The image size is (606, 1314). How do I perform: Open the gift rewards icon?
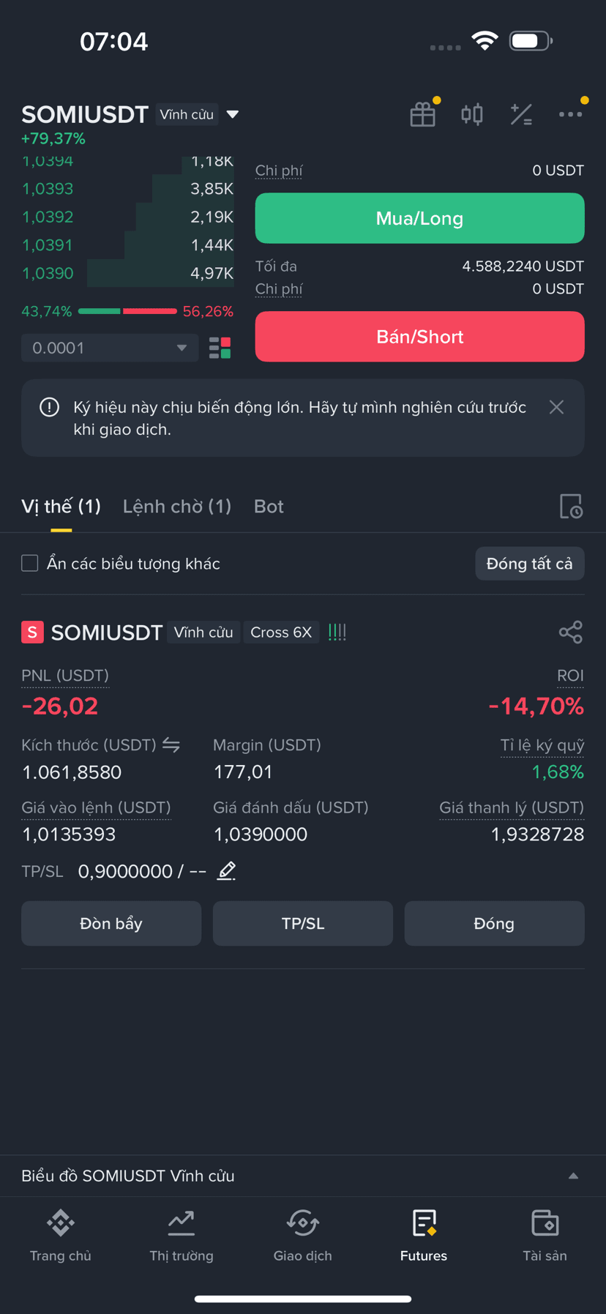[x=423, y=114]
